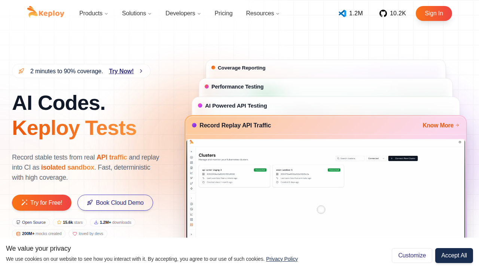Open the Resources dropdown menu
This screenshot has width=479, height=269.
tap(263, 13)
